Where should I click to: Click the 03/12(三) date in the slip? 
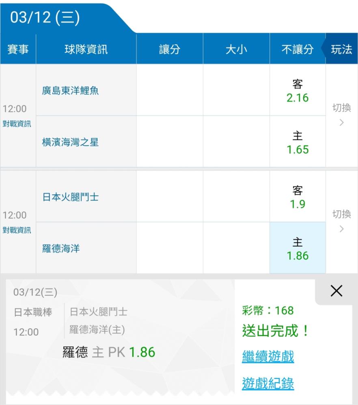35,292
